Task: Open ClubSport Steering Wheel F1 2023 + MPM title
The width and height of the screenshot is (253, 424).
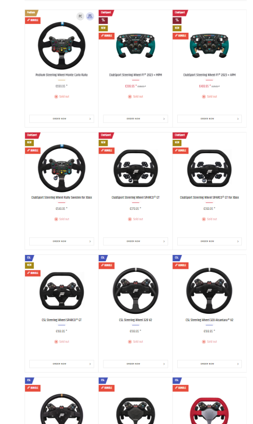Action: click(x=136, y=75)
